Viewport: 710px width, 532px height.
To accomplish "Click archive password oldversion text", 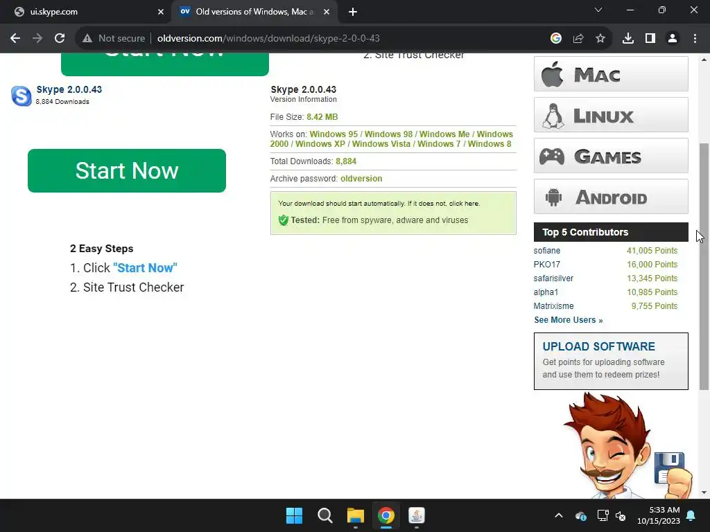I will click(361, 179).
